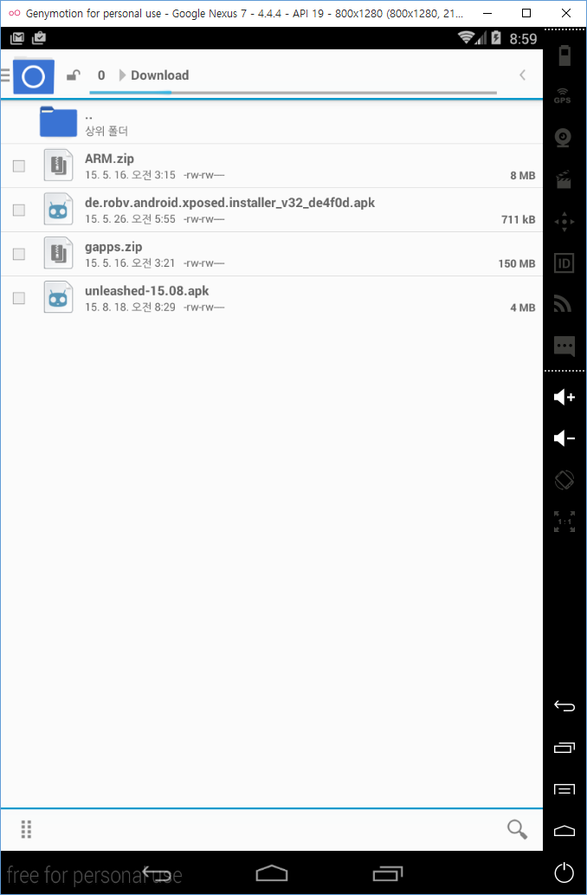This screenshot has height=895, width=587.
Task: Toggle pixel perfect 1:1 scaling
Action: tap(564, 522)
